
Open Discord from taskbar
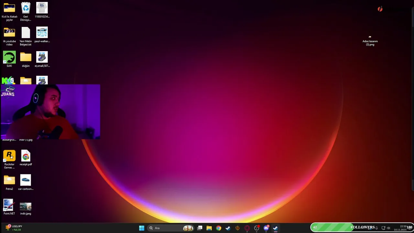point(266,228)
